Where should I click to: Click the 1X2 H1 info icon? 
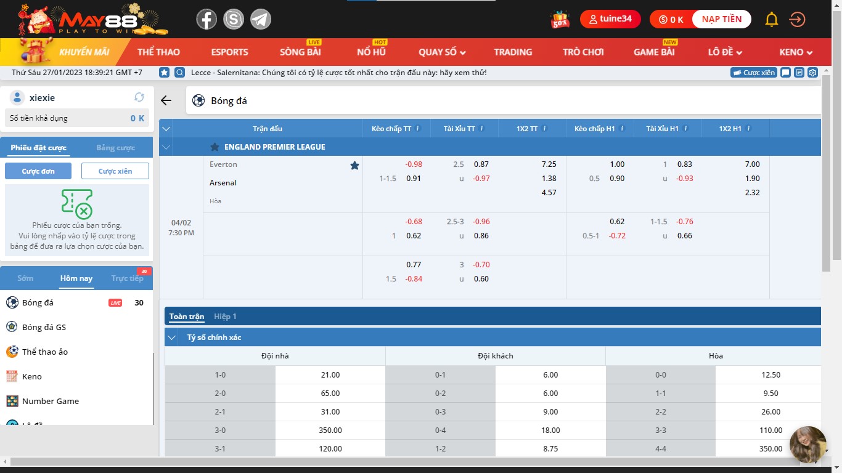(x=748, y=129)
